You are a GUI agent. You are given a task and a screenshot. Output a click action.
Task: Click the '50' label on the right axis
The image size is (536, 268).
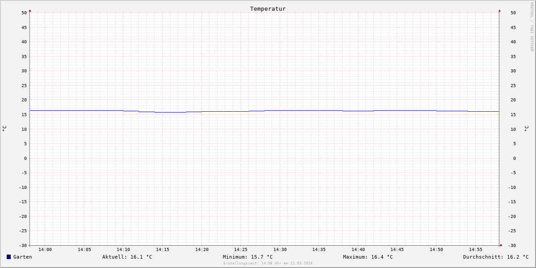pyautogui.click(x=513, y=13)
